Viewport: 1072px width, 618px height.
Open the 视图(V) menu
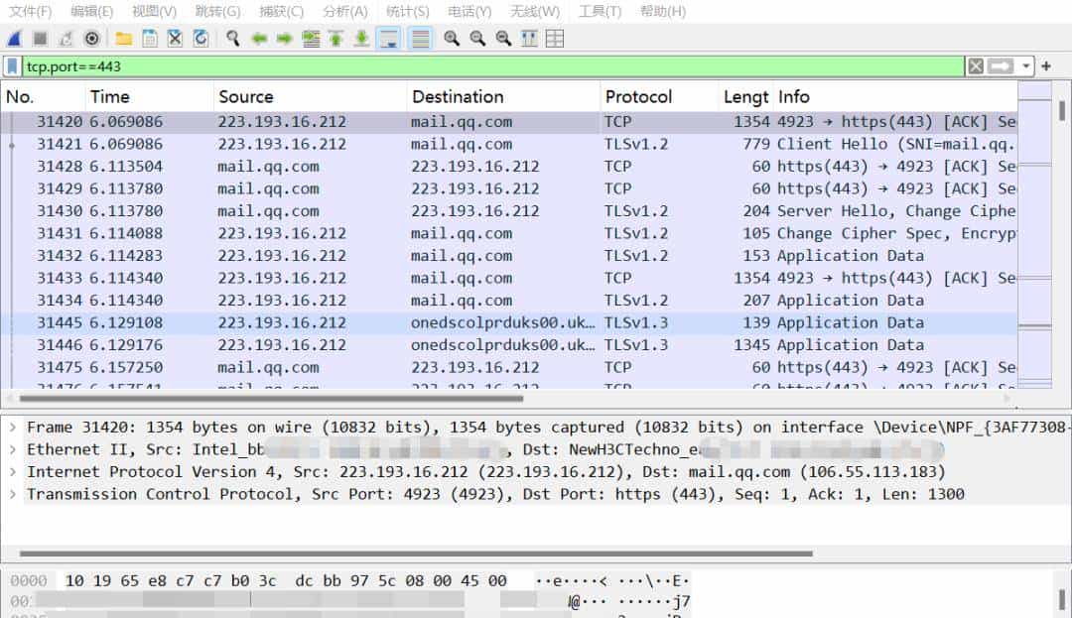click(155, 12)
